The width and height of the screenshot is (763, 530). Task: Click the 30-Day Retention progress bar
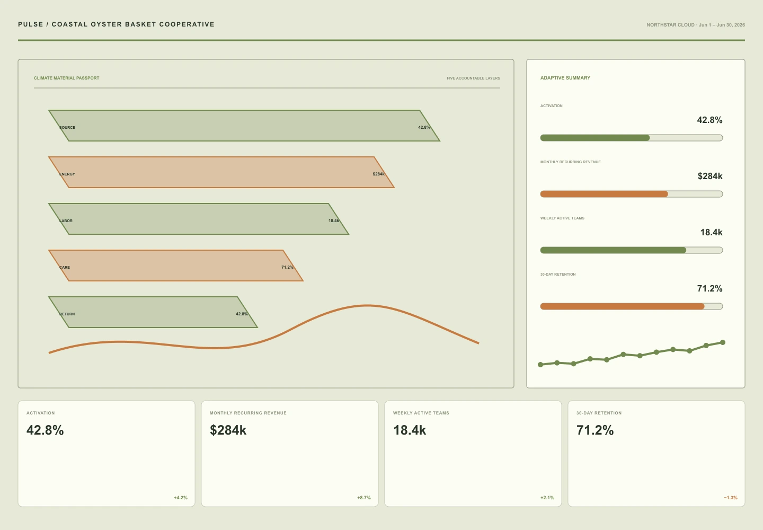(632, 306)
